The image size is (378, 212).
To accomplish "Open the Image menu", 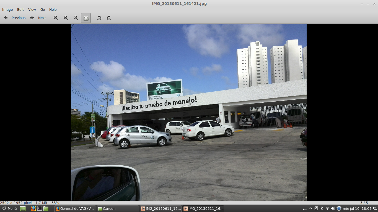I will click(x=7, y=9).
